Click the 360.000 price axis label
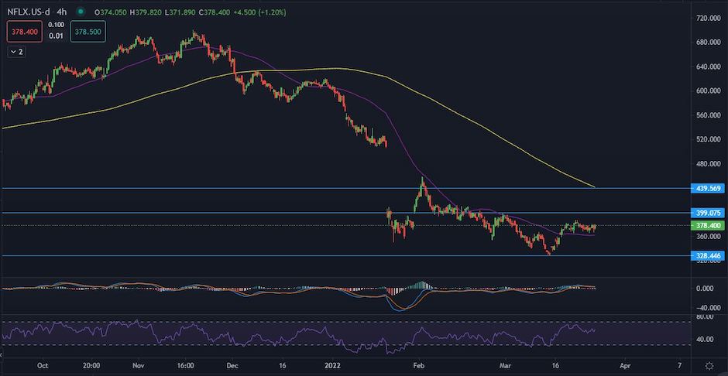This screenshot has width=728, height=376. tap(709, 237)
